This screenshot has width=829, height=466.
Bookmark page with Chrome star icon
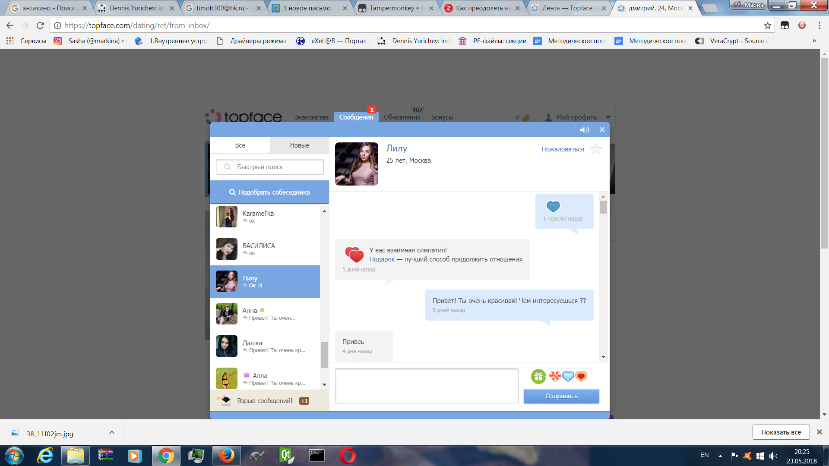(x=767, y=25)
